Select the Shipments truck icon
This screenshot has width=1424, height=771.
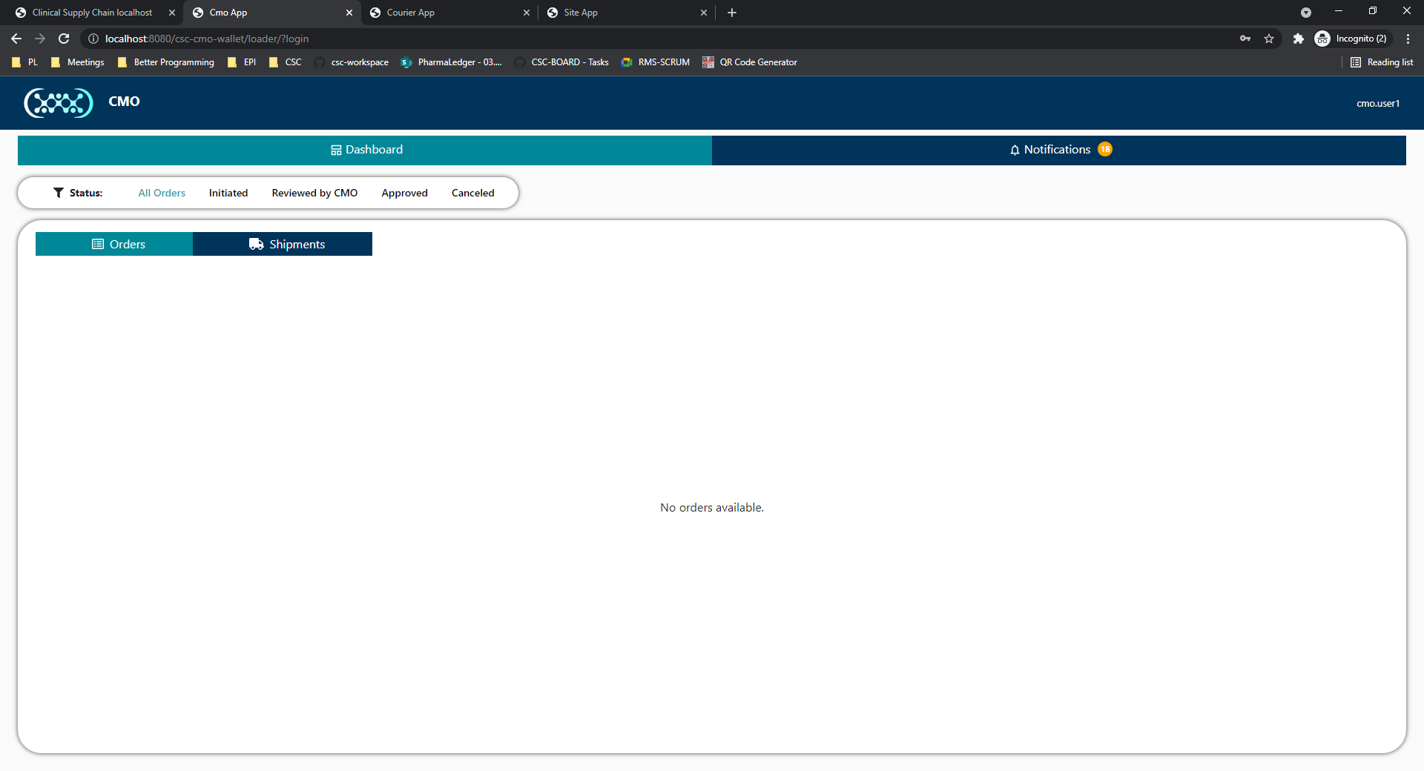tap(256, 244)
